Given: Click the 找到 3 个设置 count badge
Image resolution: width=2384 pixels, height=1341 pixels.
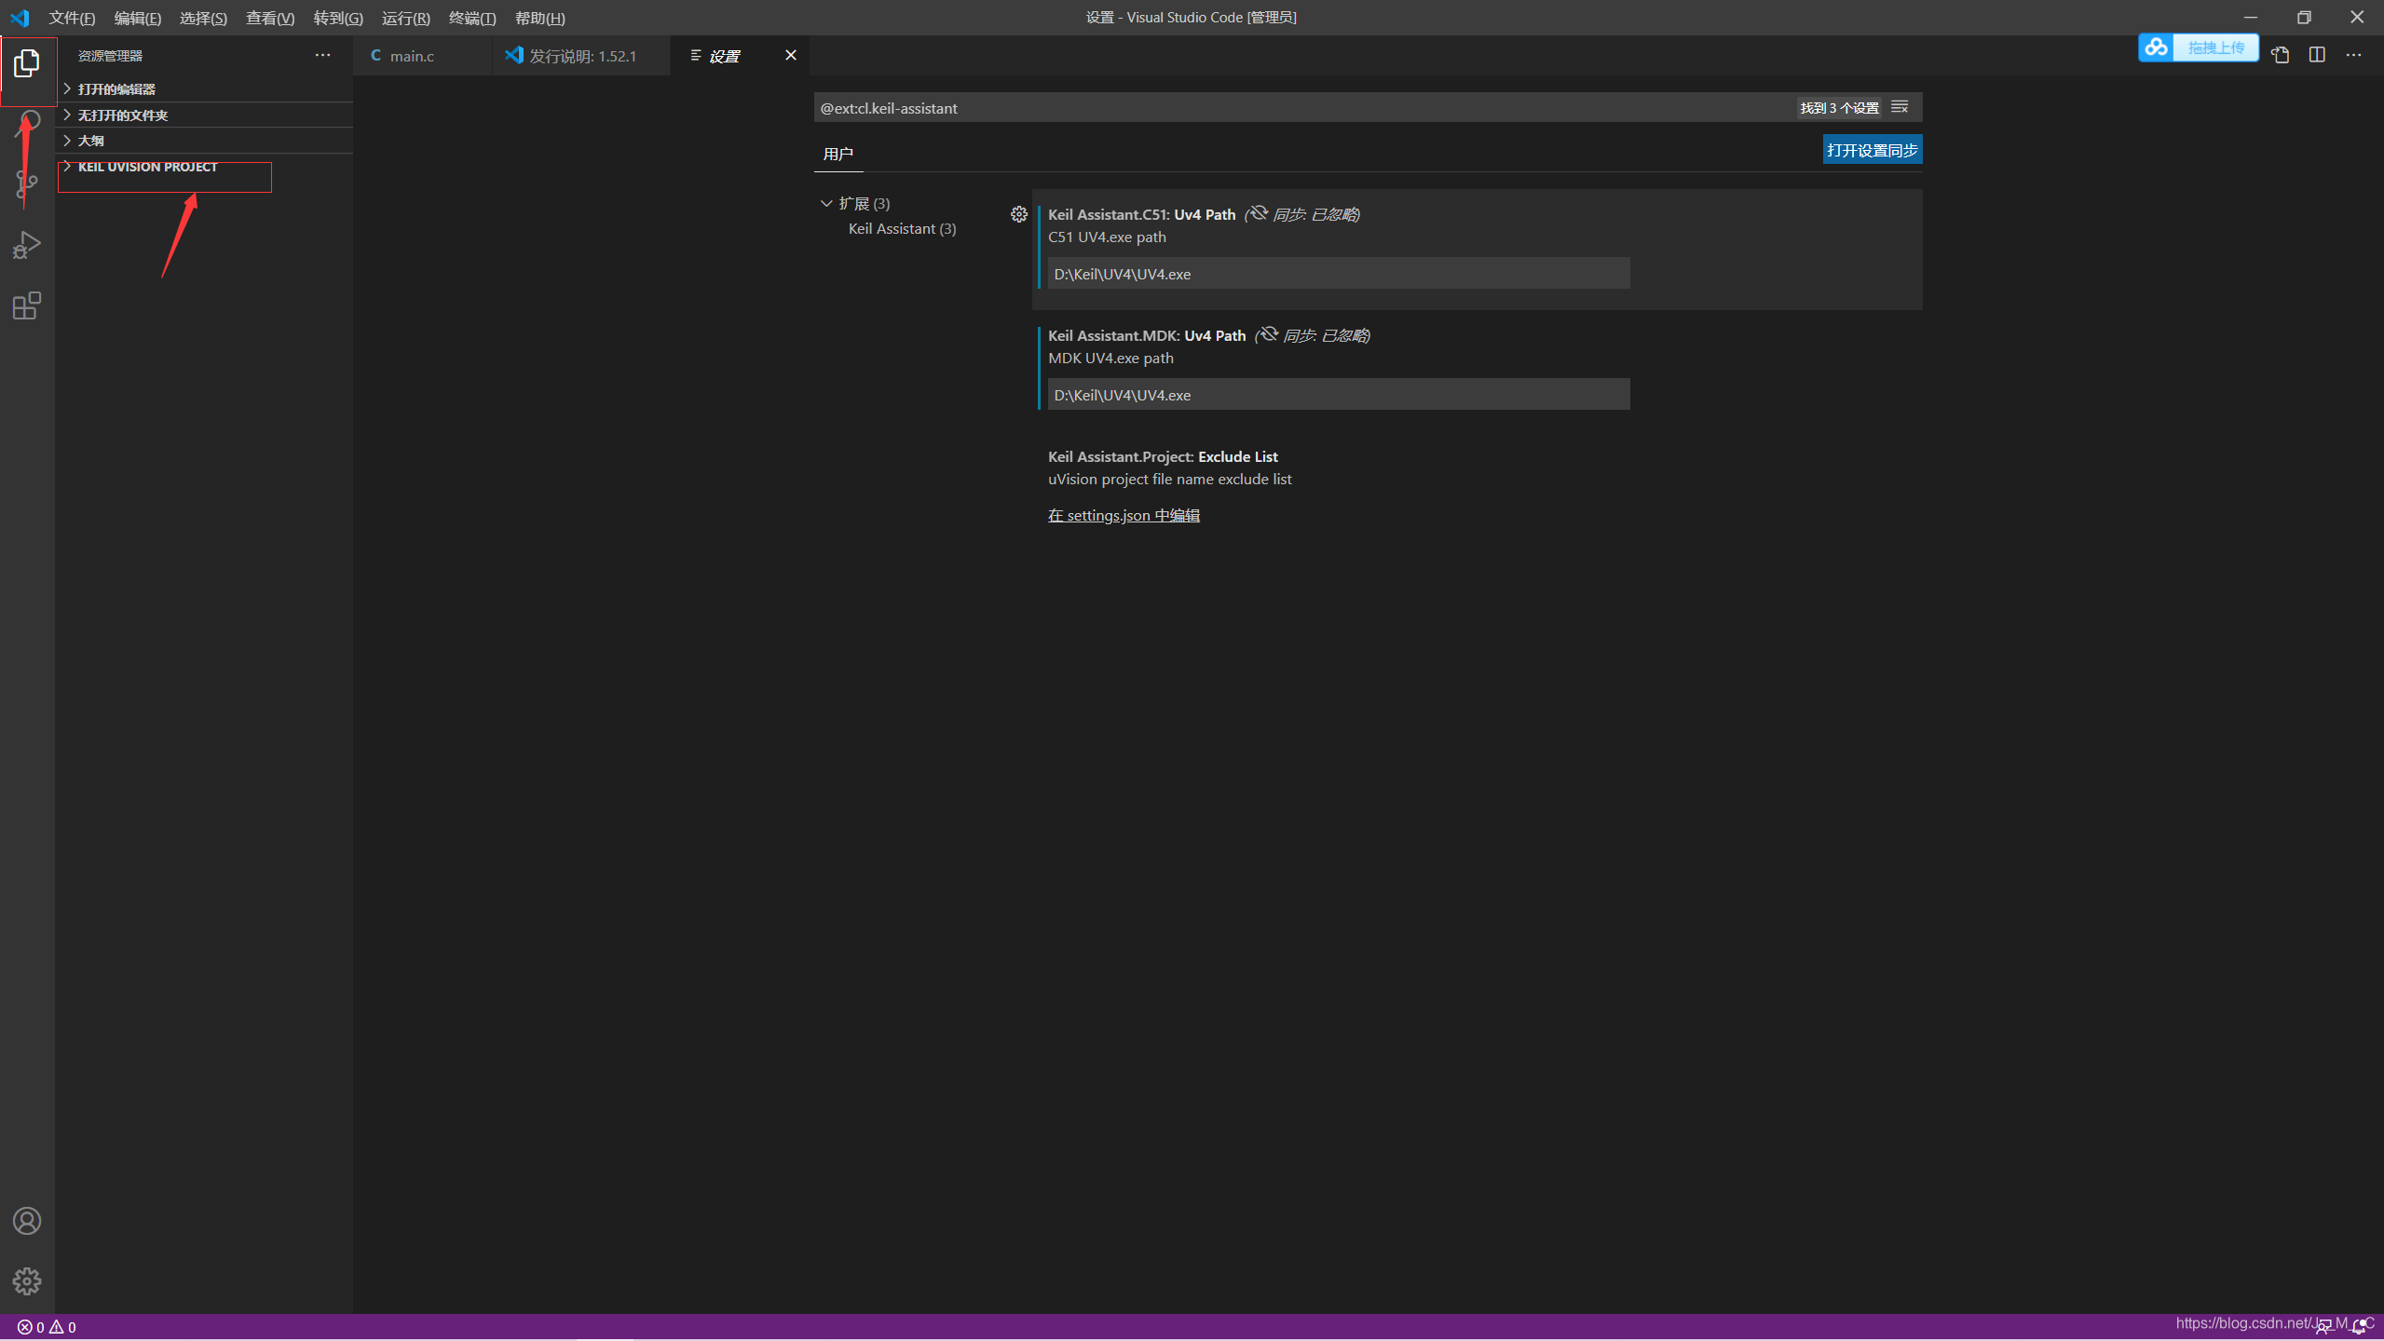Looking at the screenshot, I should 1839,107.
